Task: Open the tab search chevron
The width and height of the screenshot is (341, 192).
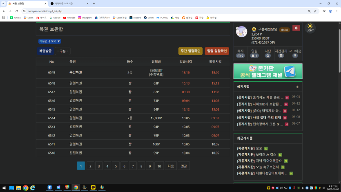Action: tap(3, 4)
